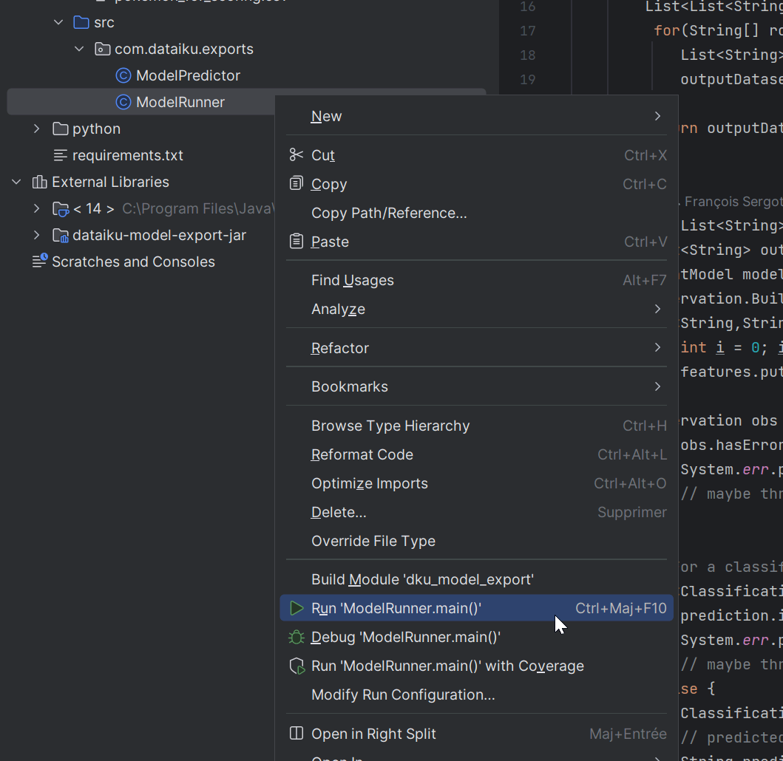The height and width of the screenshot is (761, 783).
Task: Collapse the src folder
Action: (58, 22)
